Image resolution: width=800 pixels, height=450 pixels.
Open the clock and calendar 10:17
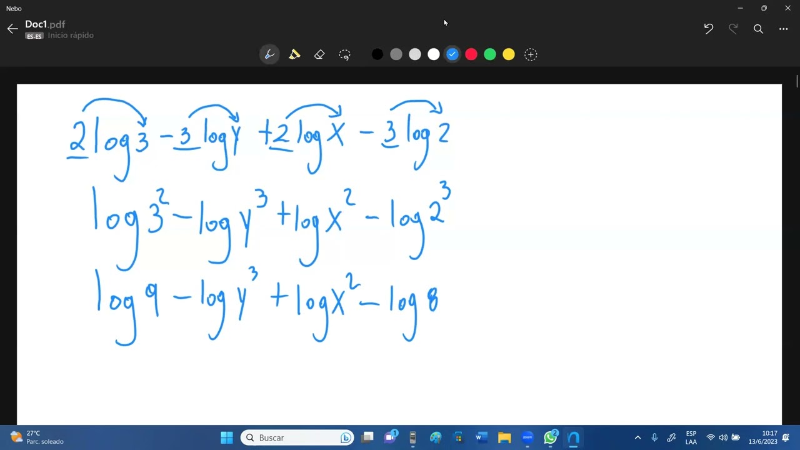pos(762,437)
